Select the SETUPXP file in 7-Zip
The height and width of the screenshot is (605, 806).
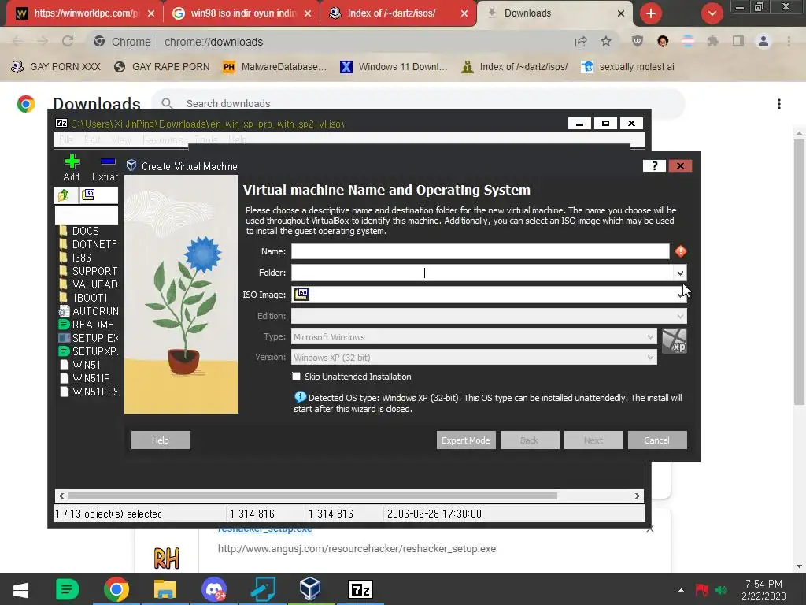pos(88,351)
